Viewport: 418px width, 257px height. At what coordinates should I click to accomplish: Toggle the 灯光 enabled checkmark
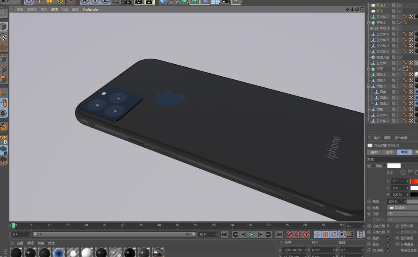pos(400,11)
